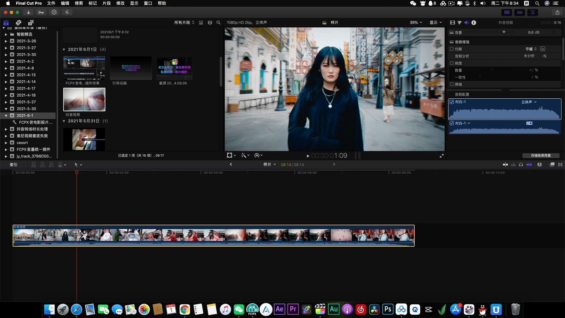Enable the 降噪 noise removal checkbox
This screenshot has height=318, width=565.
452,84
